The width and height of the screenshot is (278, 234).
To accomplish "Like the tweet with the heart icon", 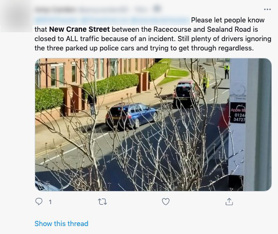I will coord(166,201).
